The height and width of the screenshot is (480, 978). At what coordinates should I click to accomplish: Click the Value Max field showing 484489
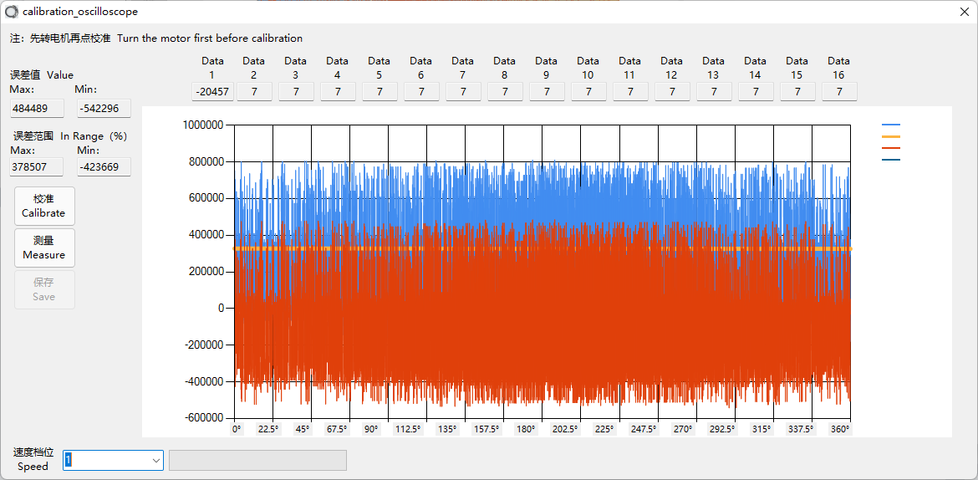click(x=37, y=108)
